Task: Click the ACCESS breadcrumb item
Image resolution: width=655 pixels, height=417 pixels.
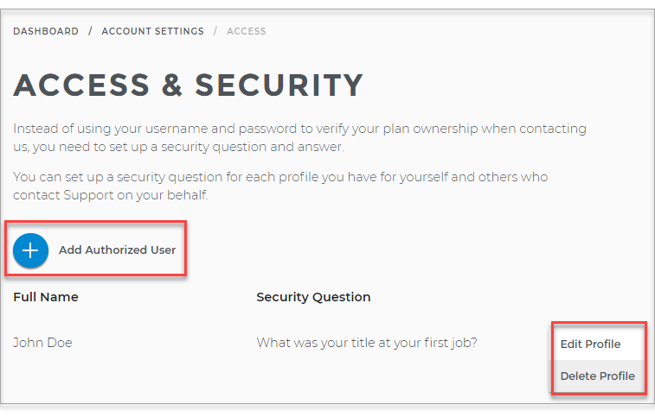Action: (x=247, y=31)
